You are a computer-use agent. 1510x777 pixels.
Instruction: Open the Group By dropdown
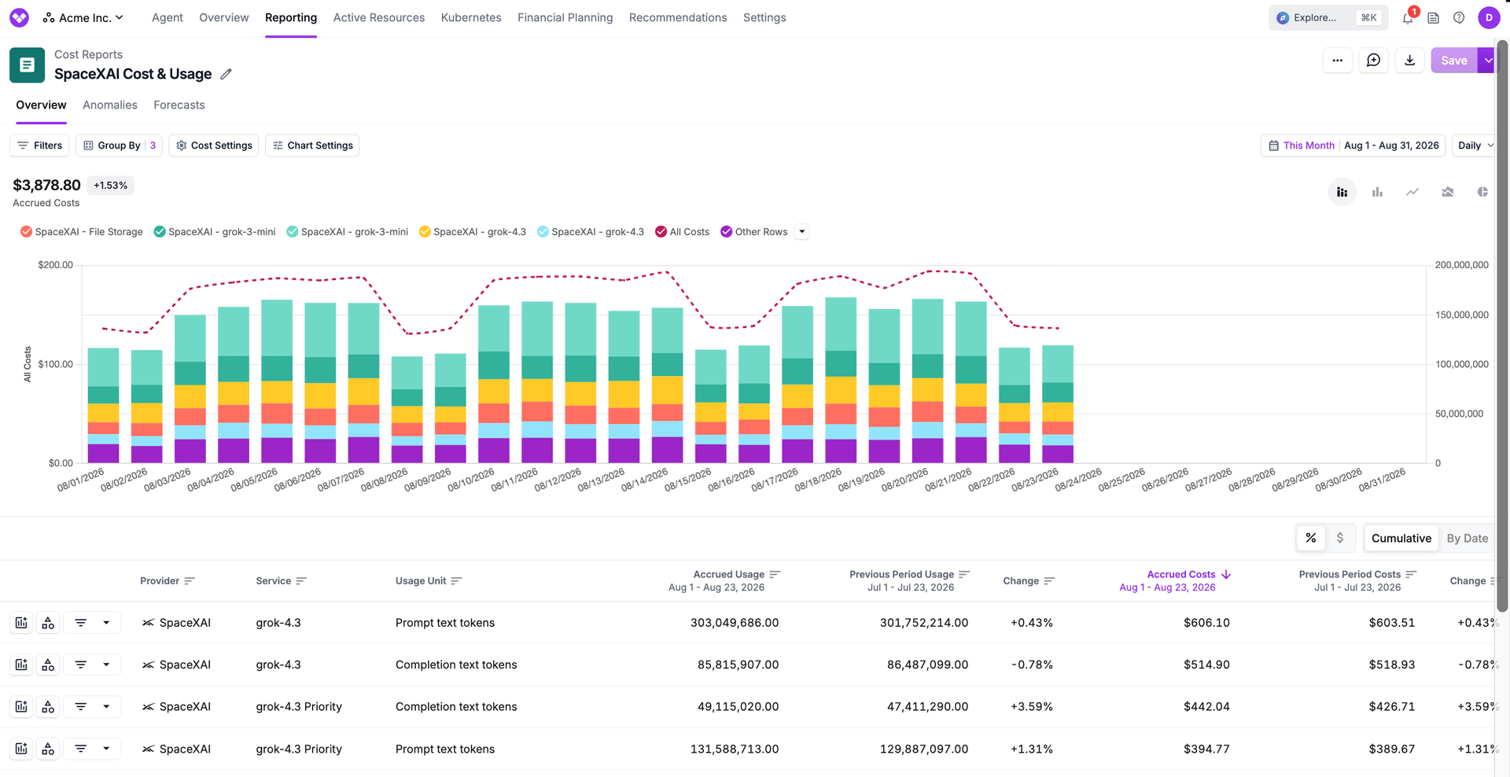(119, 145)
